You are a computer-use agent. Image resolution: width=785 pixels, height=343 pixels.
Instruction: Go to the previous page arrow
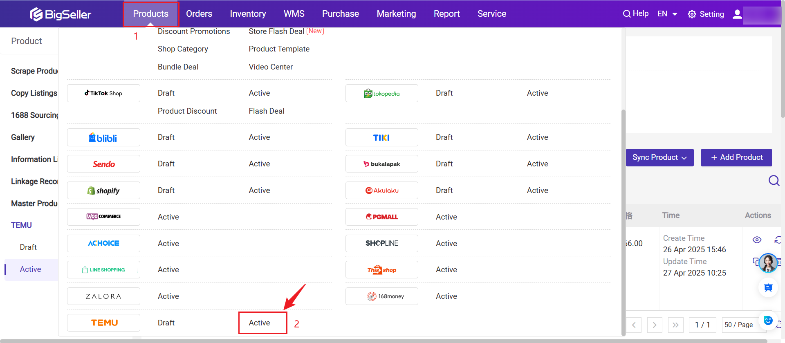tap(634, 325)
